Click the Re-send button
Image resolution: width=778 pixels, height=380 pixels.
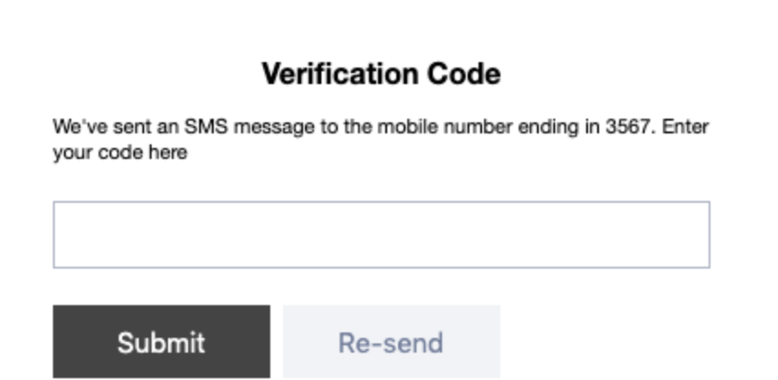click(x=391, y=342)
